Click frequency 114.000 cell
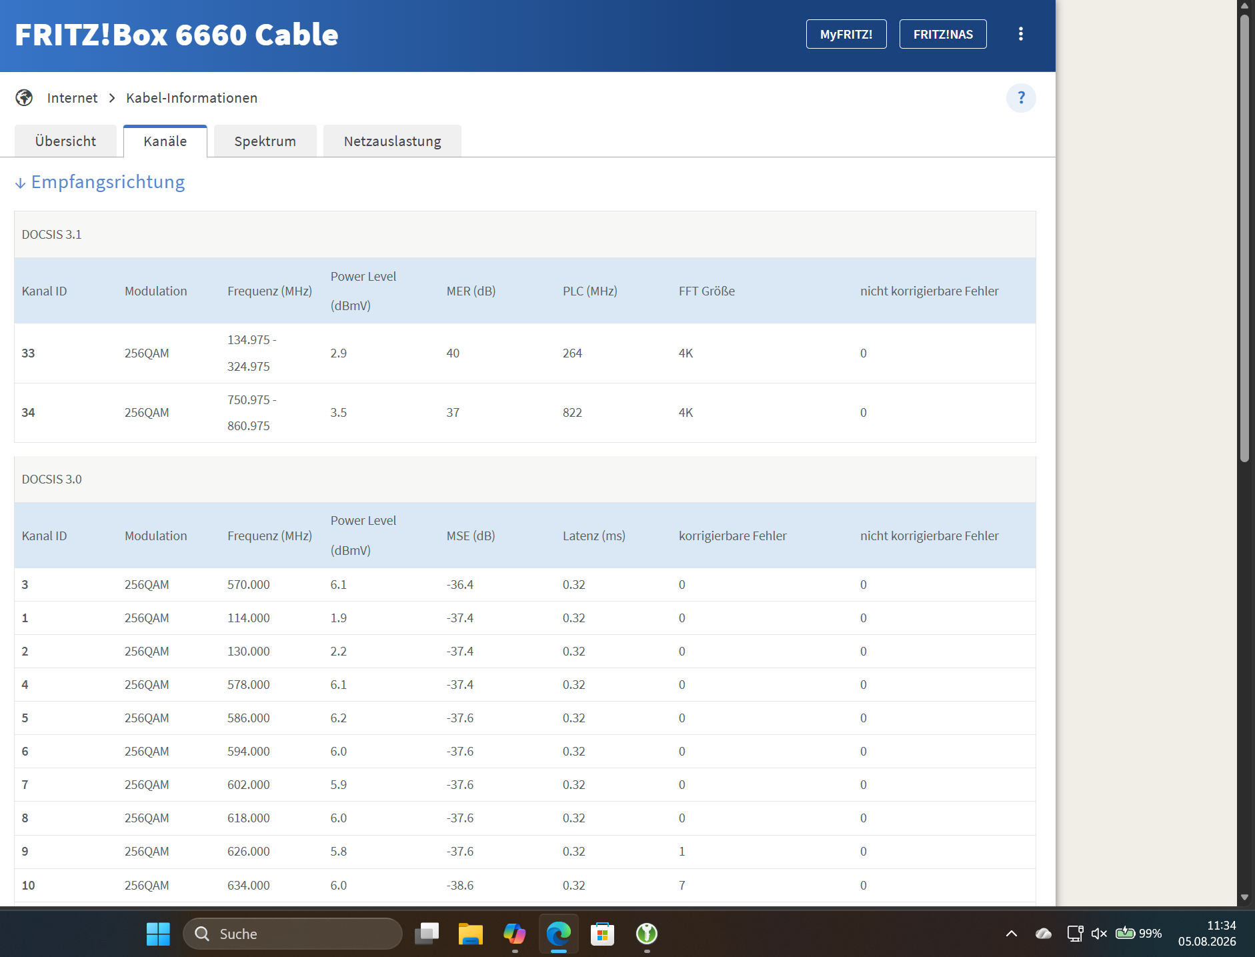 click(249, 618)
